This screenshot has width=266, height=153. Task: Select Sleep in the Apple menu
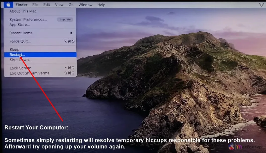point(40,50)
